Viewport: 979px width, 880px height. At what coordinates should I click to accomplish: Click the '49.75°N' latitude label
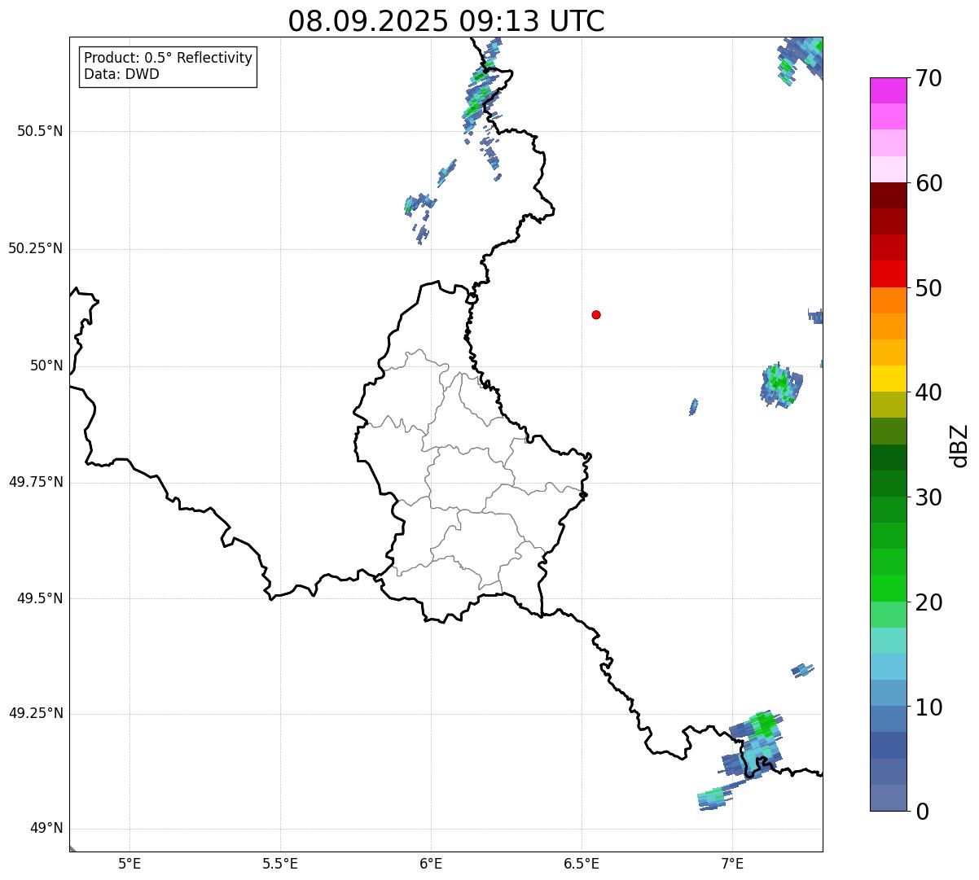(x=36, y=482)
